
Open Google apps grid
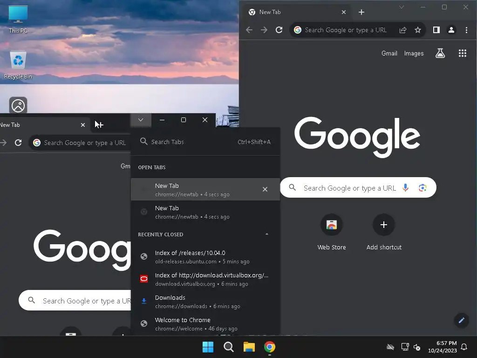tap(463, 53)
